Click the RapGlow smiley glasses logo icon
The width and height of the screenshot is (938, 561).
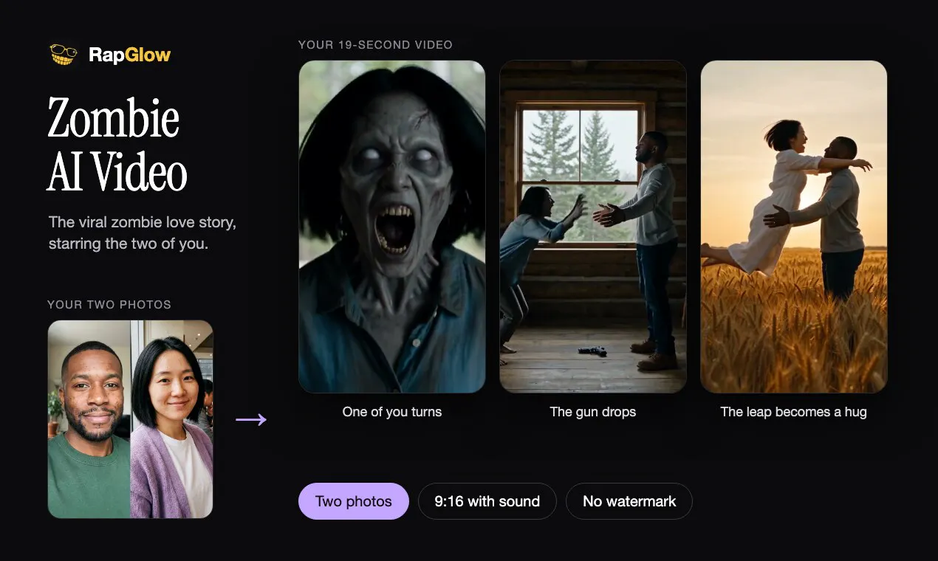pos(64,55)
